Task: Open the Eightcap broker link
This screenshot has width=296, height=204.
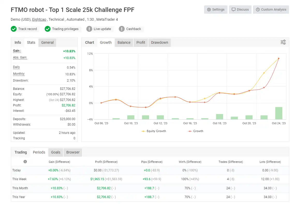Action: pos(39,19)
